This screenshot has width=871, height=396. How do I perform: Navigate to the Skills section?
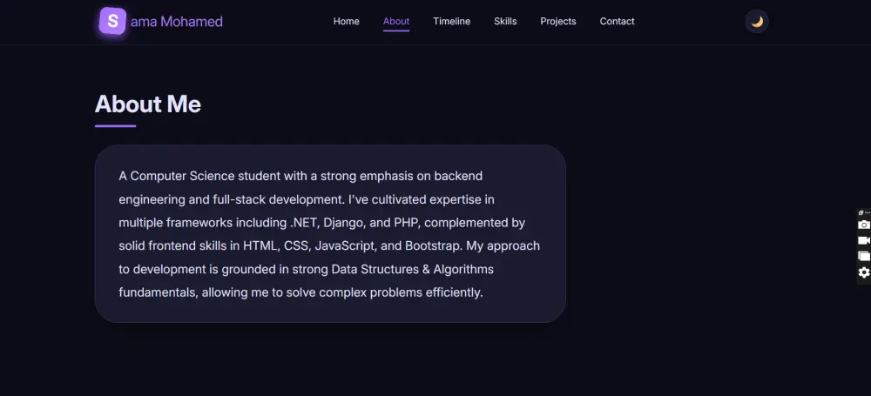click(x=505, y=22)
